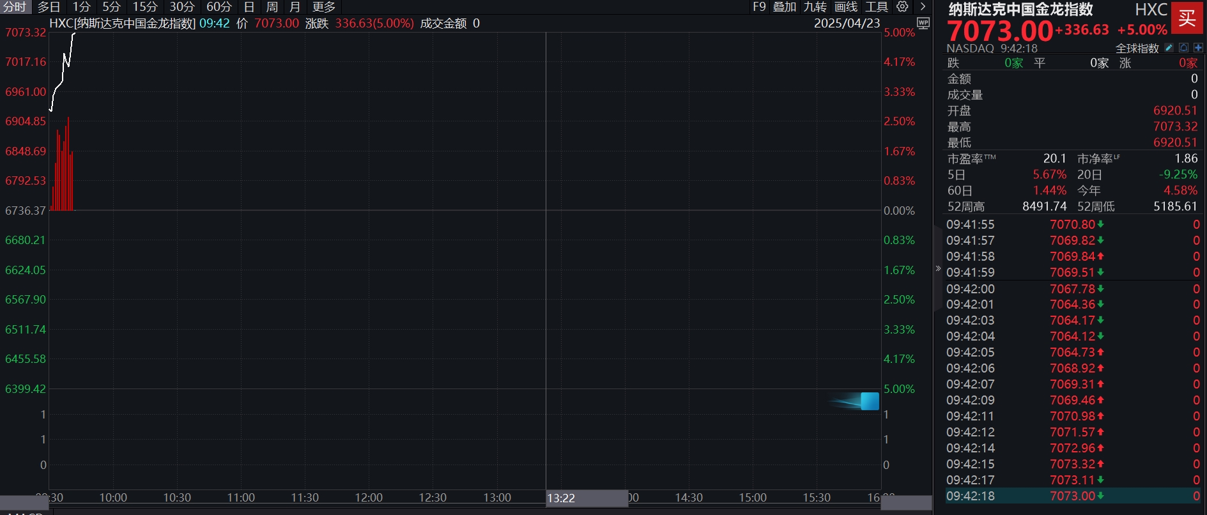Collapse the side panel with the double chevron
The width and height of the screenshot is (1207, 515).
[938, 268]
